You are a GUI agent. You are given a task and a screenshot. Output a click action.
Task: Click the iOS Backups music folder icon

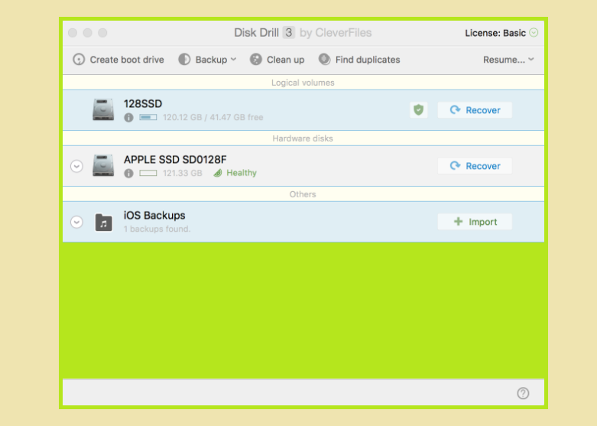coord(103,222)
